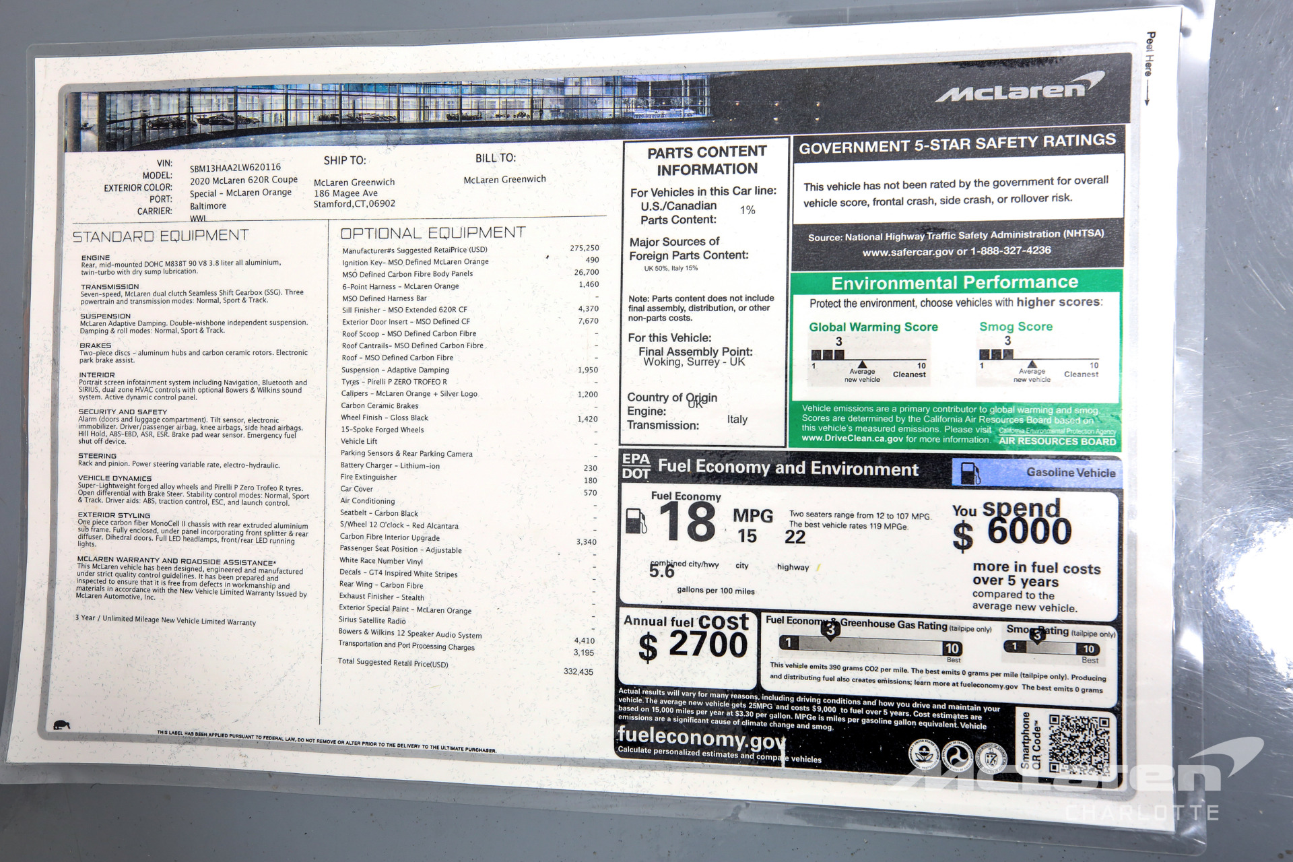Click the highway MPG value 22

795,537
